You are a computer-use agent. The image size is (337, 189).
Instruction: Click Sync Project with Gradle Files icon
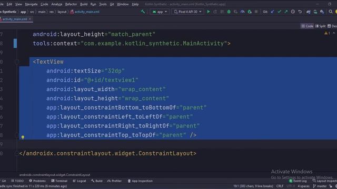coord(309,12)
